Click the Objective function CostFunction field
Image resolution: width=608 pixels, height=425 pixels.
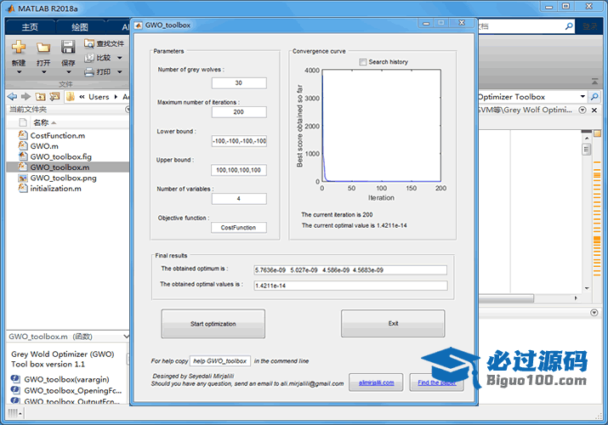point(239,228)
